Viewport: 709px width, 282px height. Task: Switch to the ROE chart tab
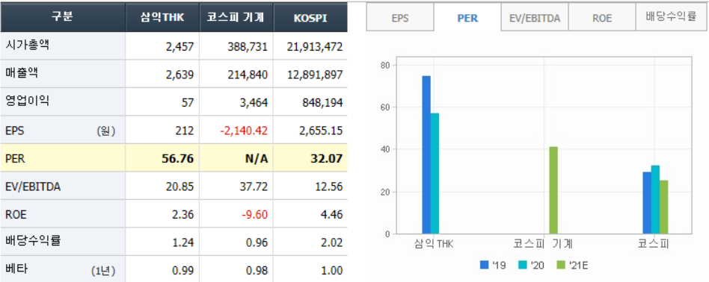coord(602,18)
